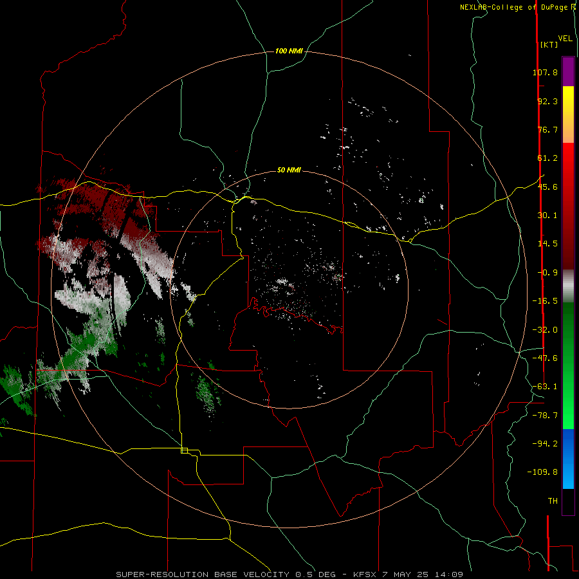Pick the gray near-zero segment of the color bar
The height and width of the screenshot is (579, 579).
tap(568, 286)
